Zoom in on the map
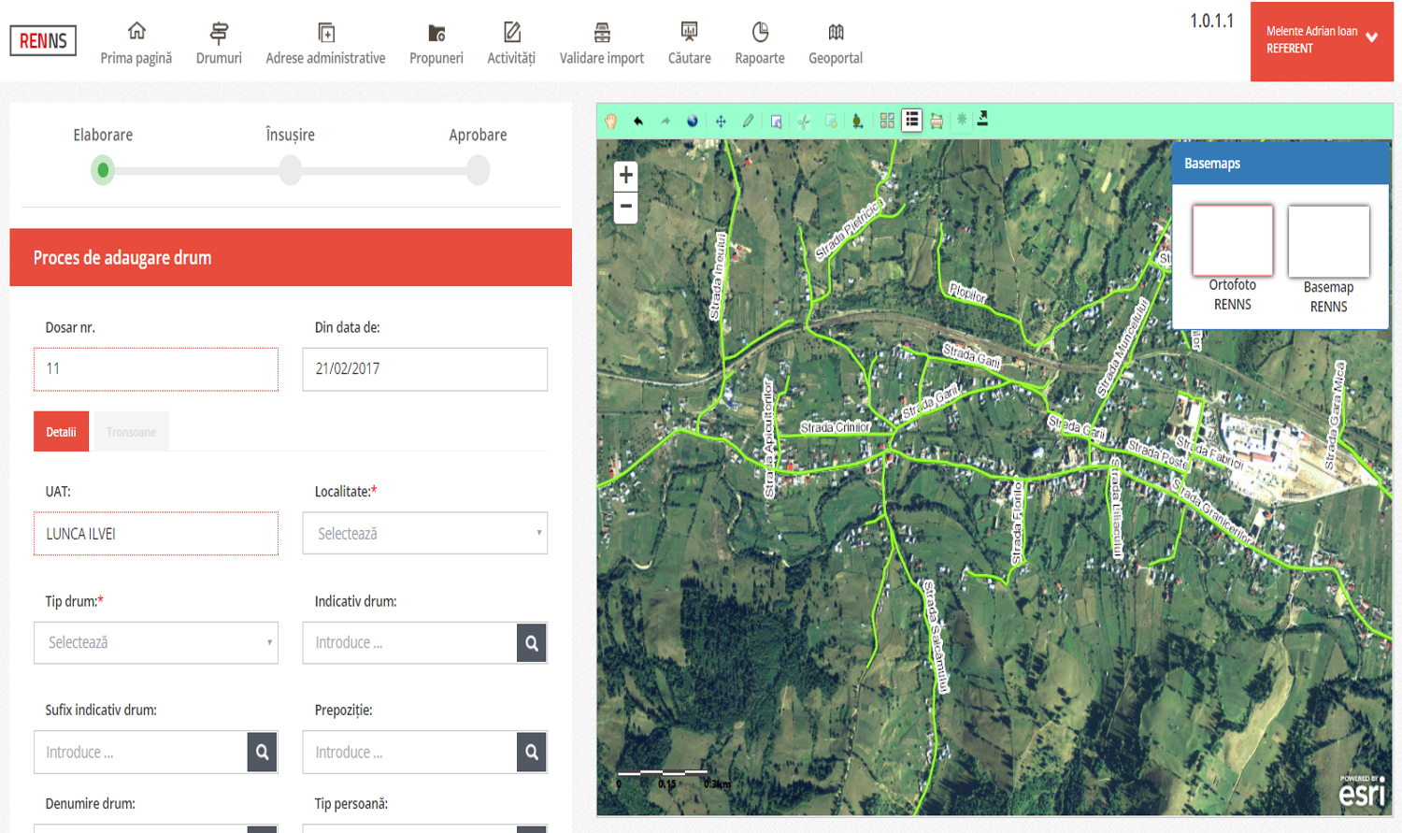Screen dimensions: 1402x833 point(626,175)
